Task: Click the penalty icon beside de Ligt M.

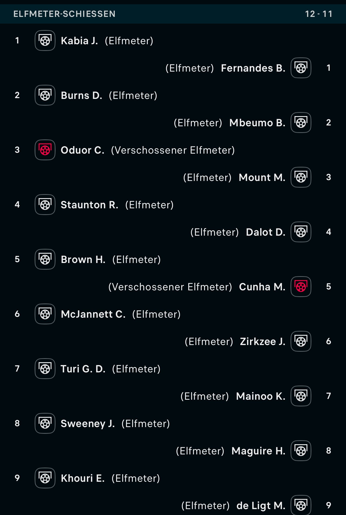Action: point(301,505)
